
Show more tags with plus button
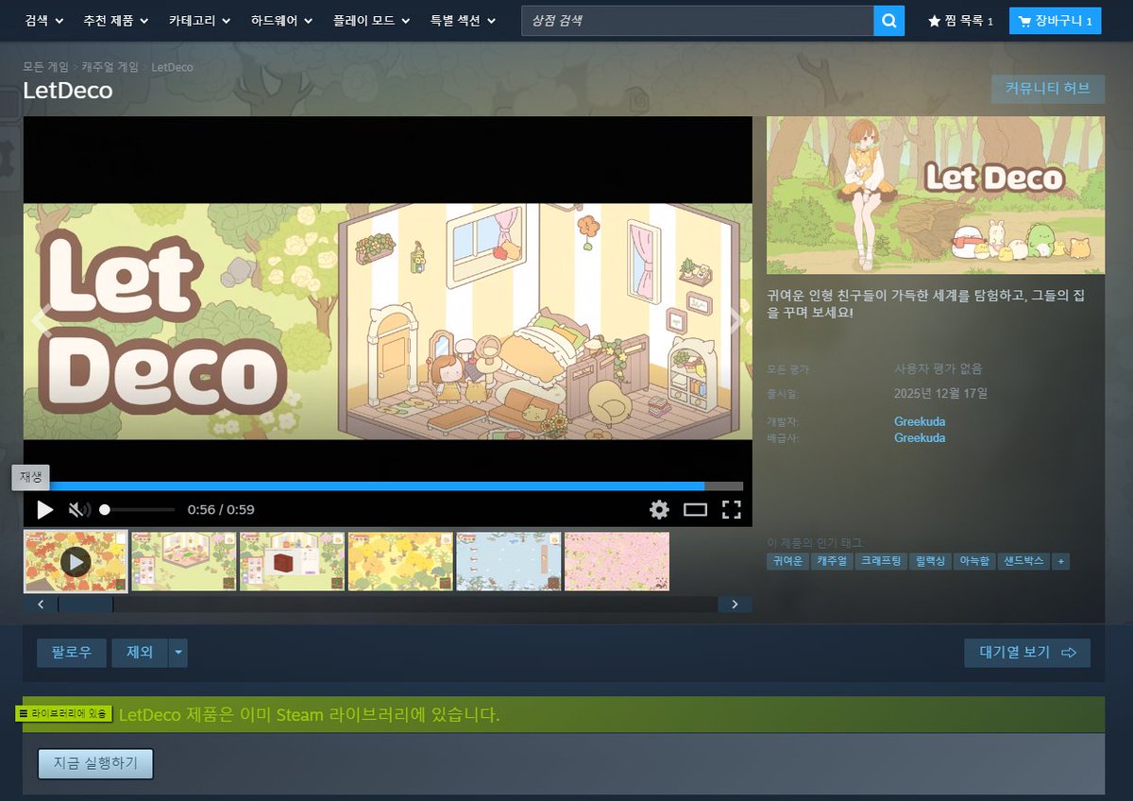[1061, 561]
